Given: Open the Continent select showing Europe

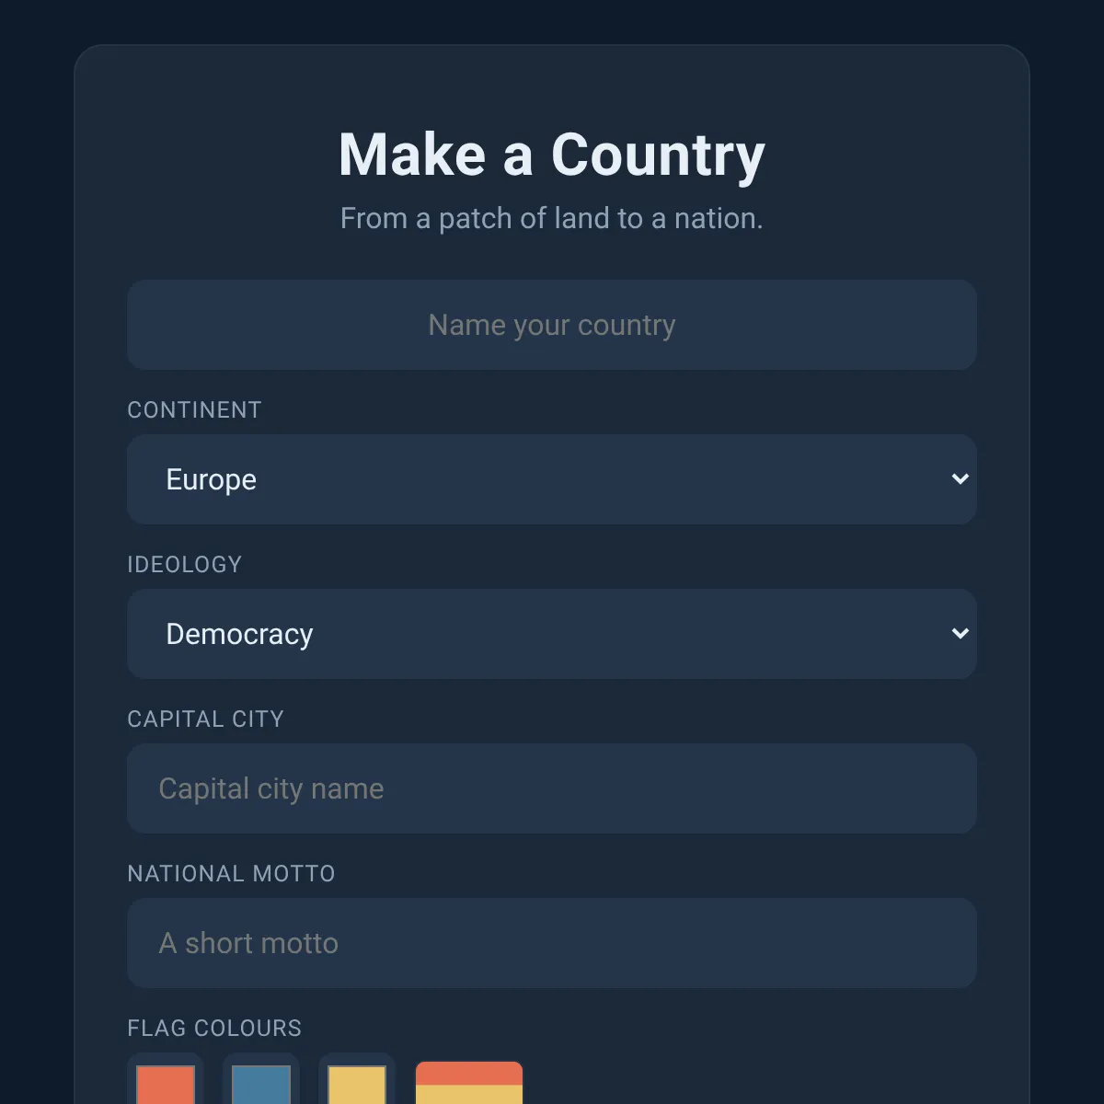Looking at the screenshot, I should tap(552, 479).
